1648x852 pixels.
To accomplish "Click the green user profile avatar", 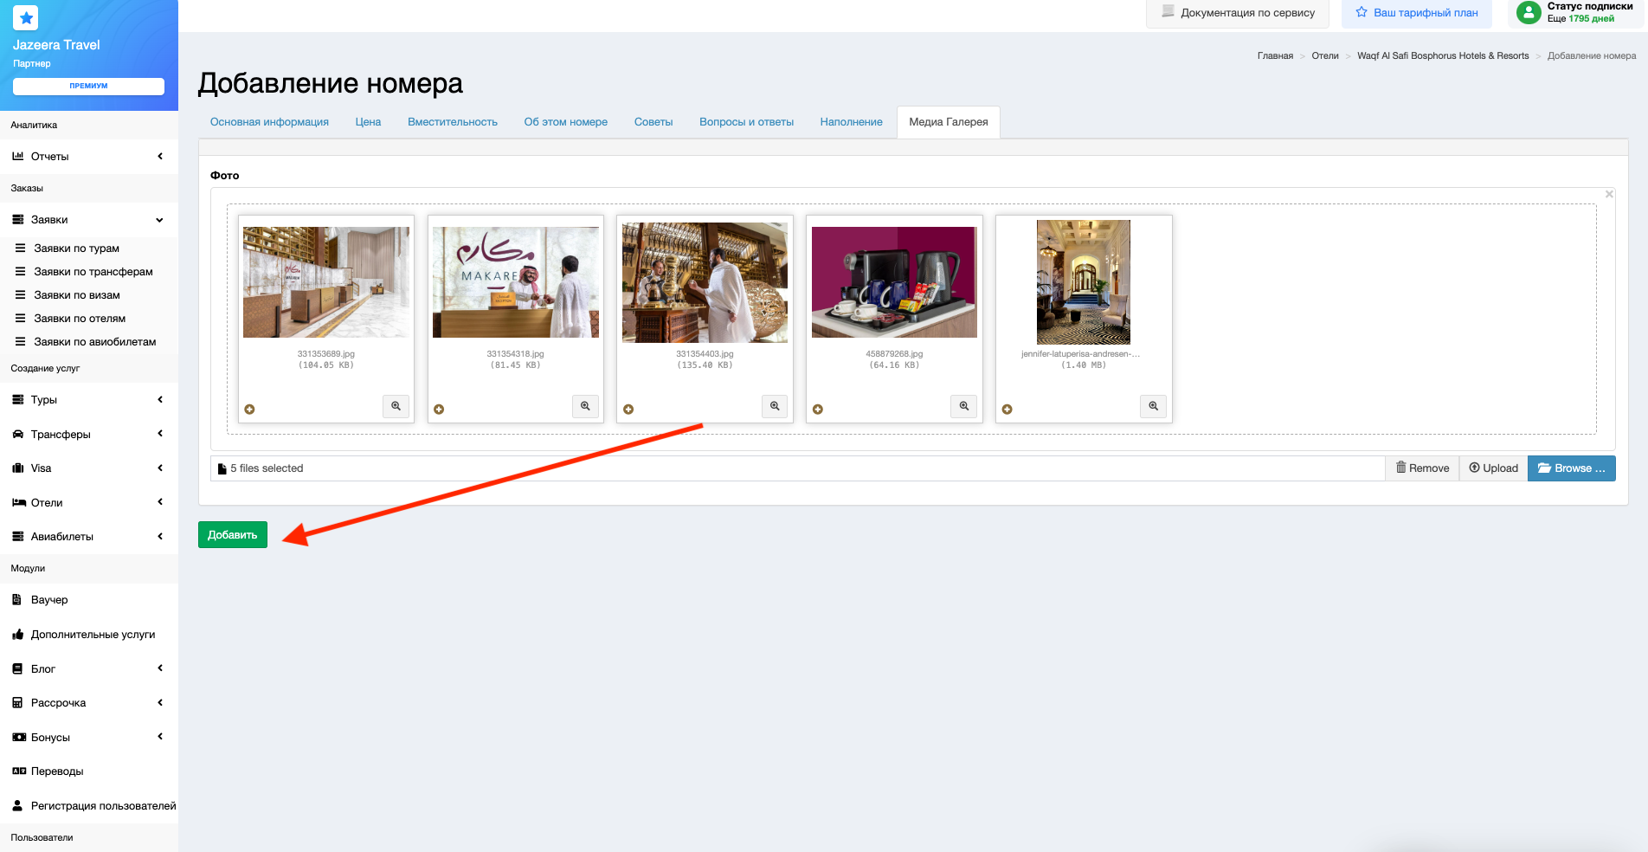I will tap(1529, 12).
